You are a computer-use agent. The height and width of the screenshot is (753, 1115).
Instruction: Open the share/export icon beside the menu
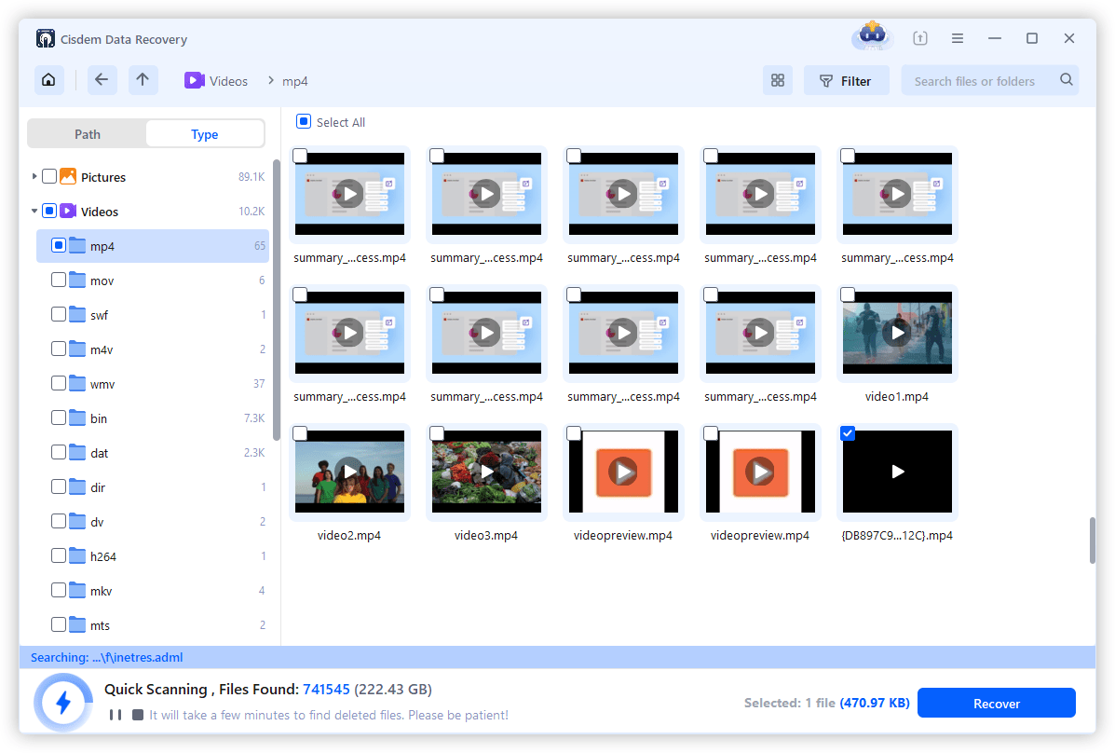[x=919, y=38]
